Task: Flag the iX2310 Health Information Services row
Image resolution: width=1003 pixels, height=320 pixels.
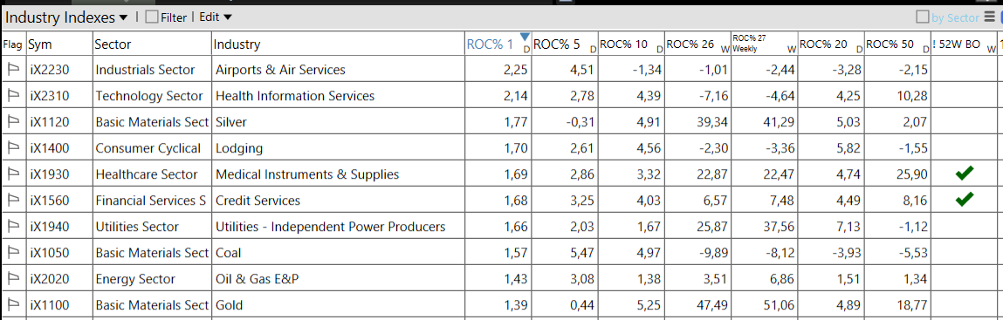Action: click(x=13, y=96)
